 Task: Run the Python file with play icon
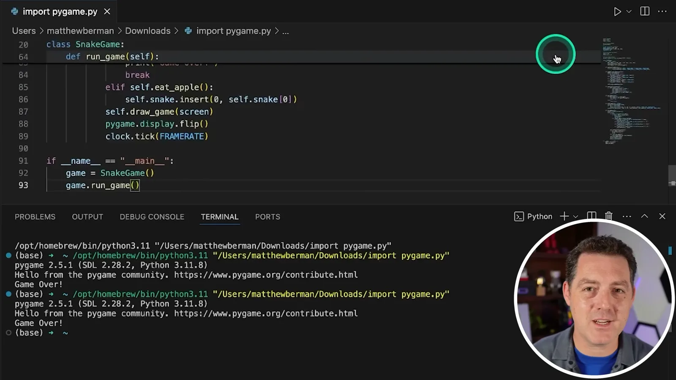(x=617, y=11)
